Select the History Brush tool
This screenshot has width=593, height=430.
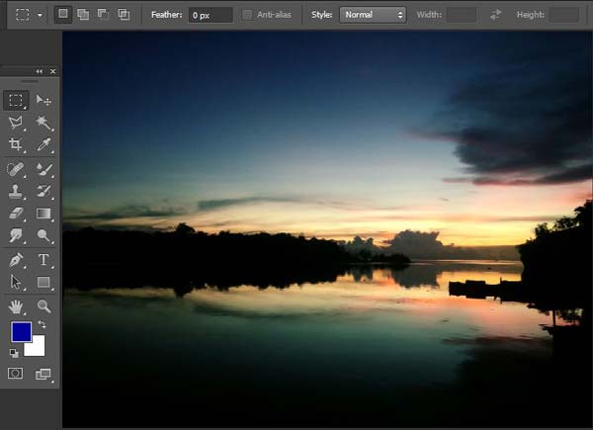(x=43, y=191)
